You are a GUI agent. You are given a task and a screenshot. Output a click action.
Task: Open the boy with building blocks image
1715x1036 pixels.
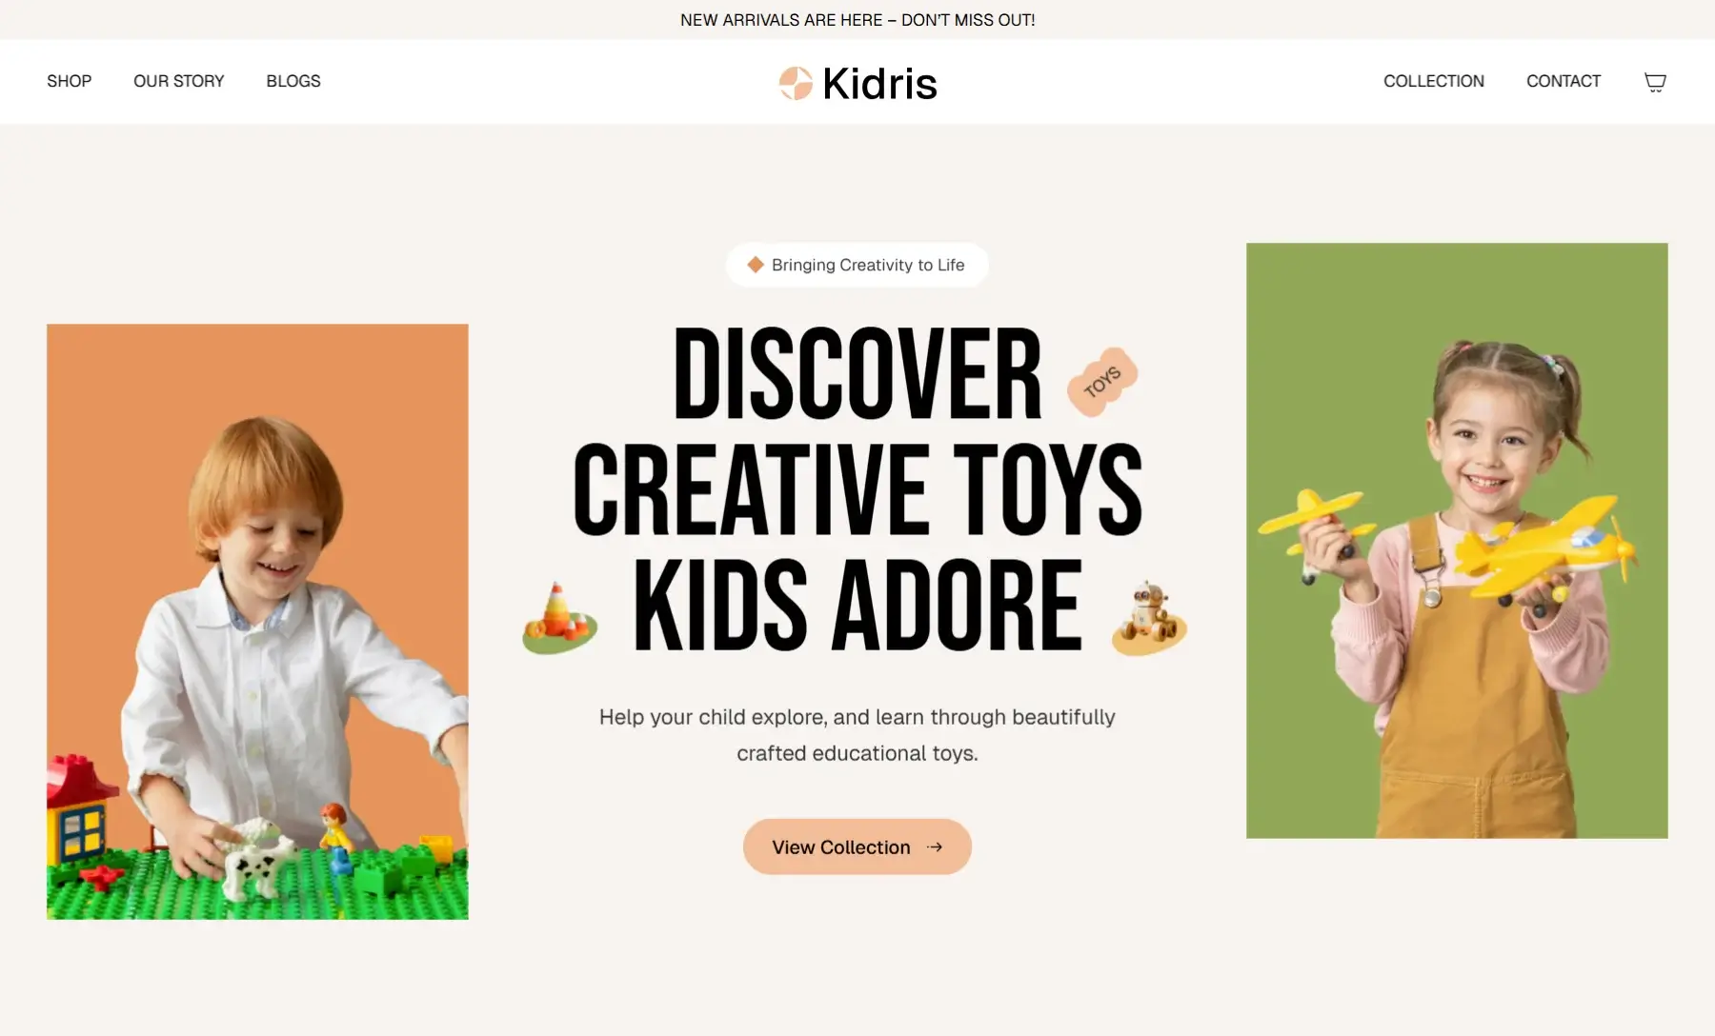pos(257,622)
